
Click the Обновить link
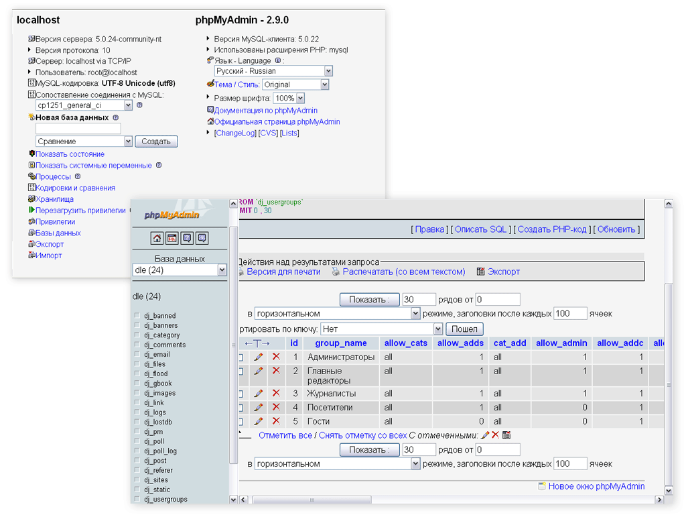(616, 229)
